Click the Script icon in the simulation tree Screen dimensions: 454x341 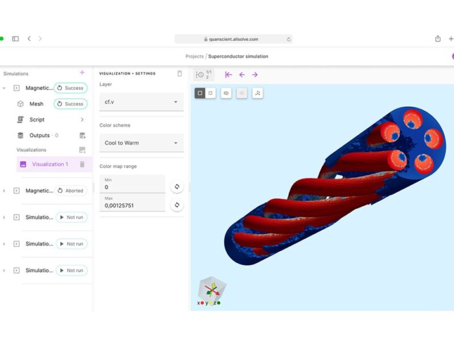20,119
